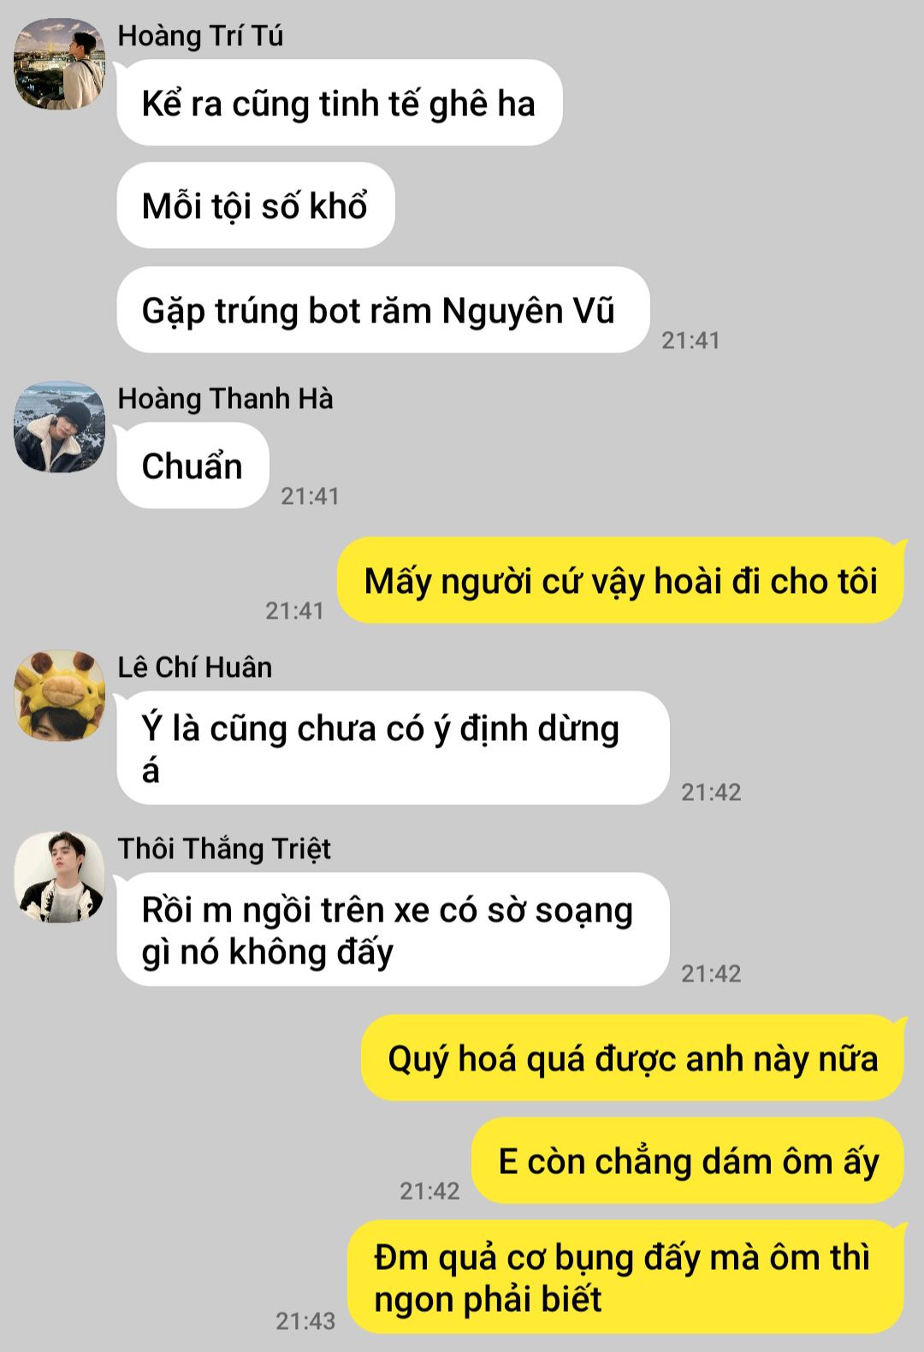Select yellow message 'Mấy người cứ vậy hoài đi cho tôi'

pos(620,580)
